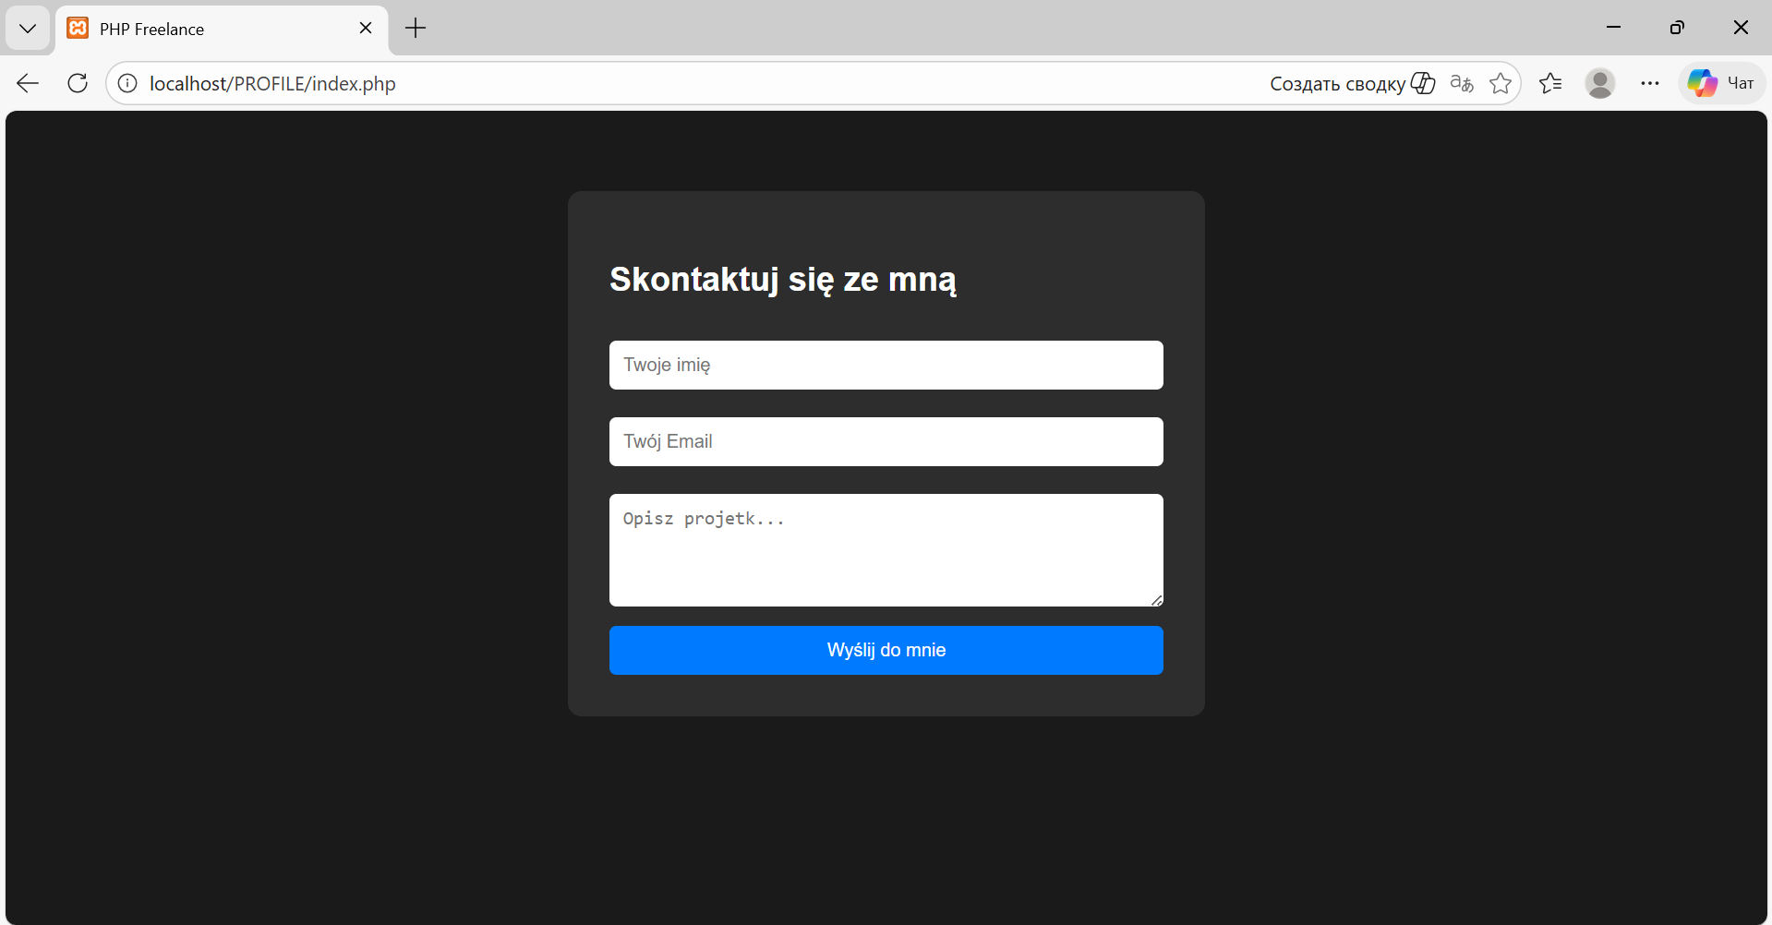Focus the Twoje imię input field
This screenshot has height=925, width=1772.
point(886,365)
